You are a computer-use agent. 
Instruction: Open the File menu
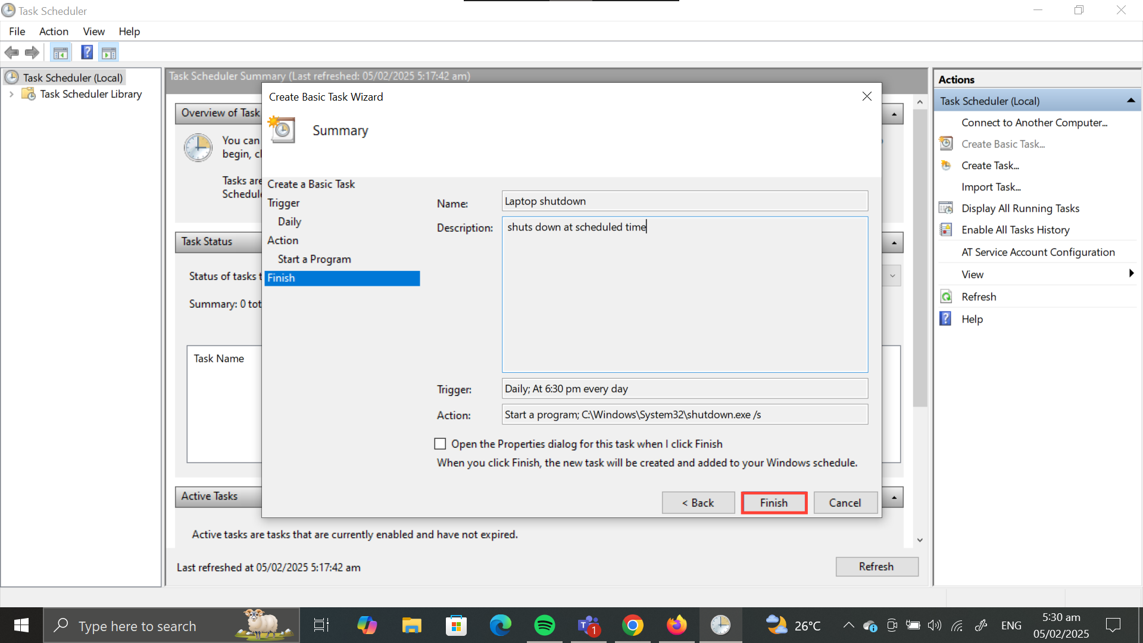point(17,32)
